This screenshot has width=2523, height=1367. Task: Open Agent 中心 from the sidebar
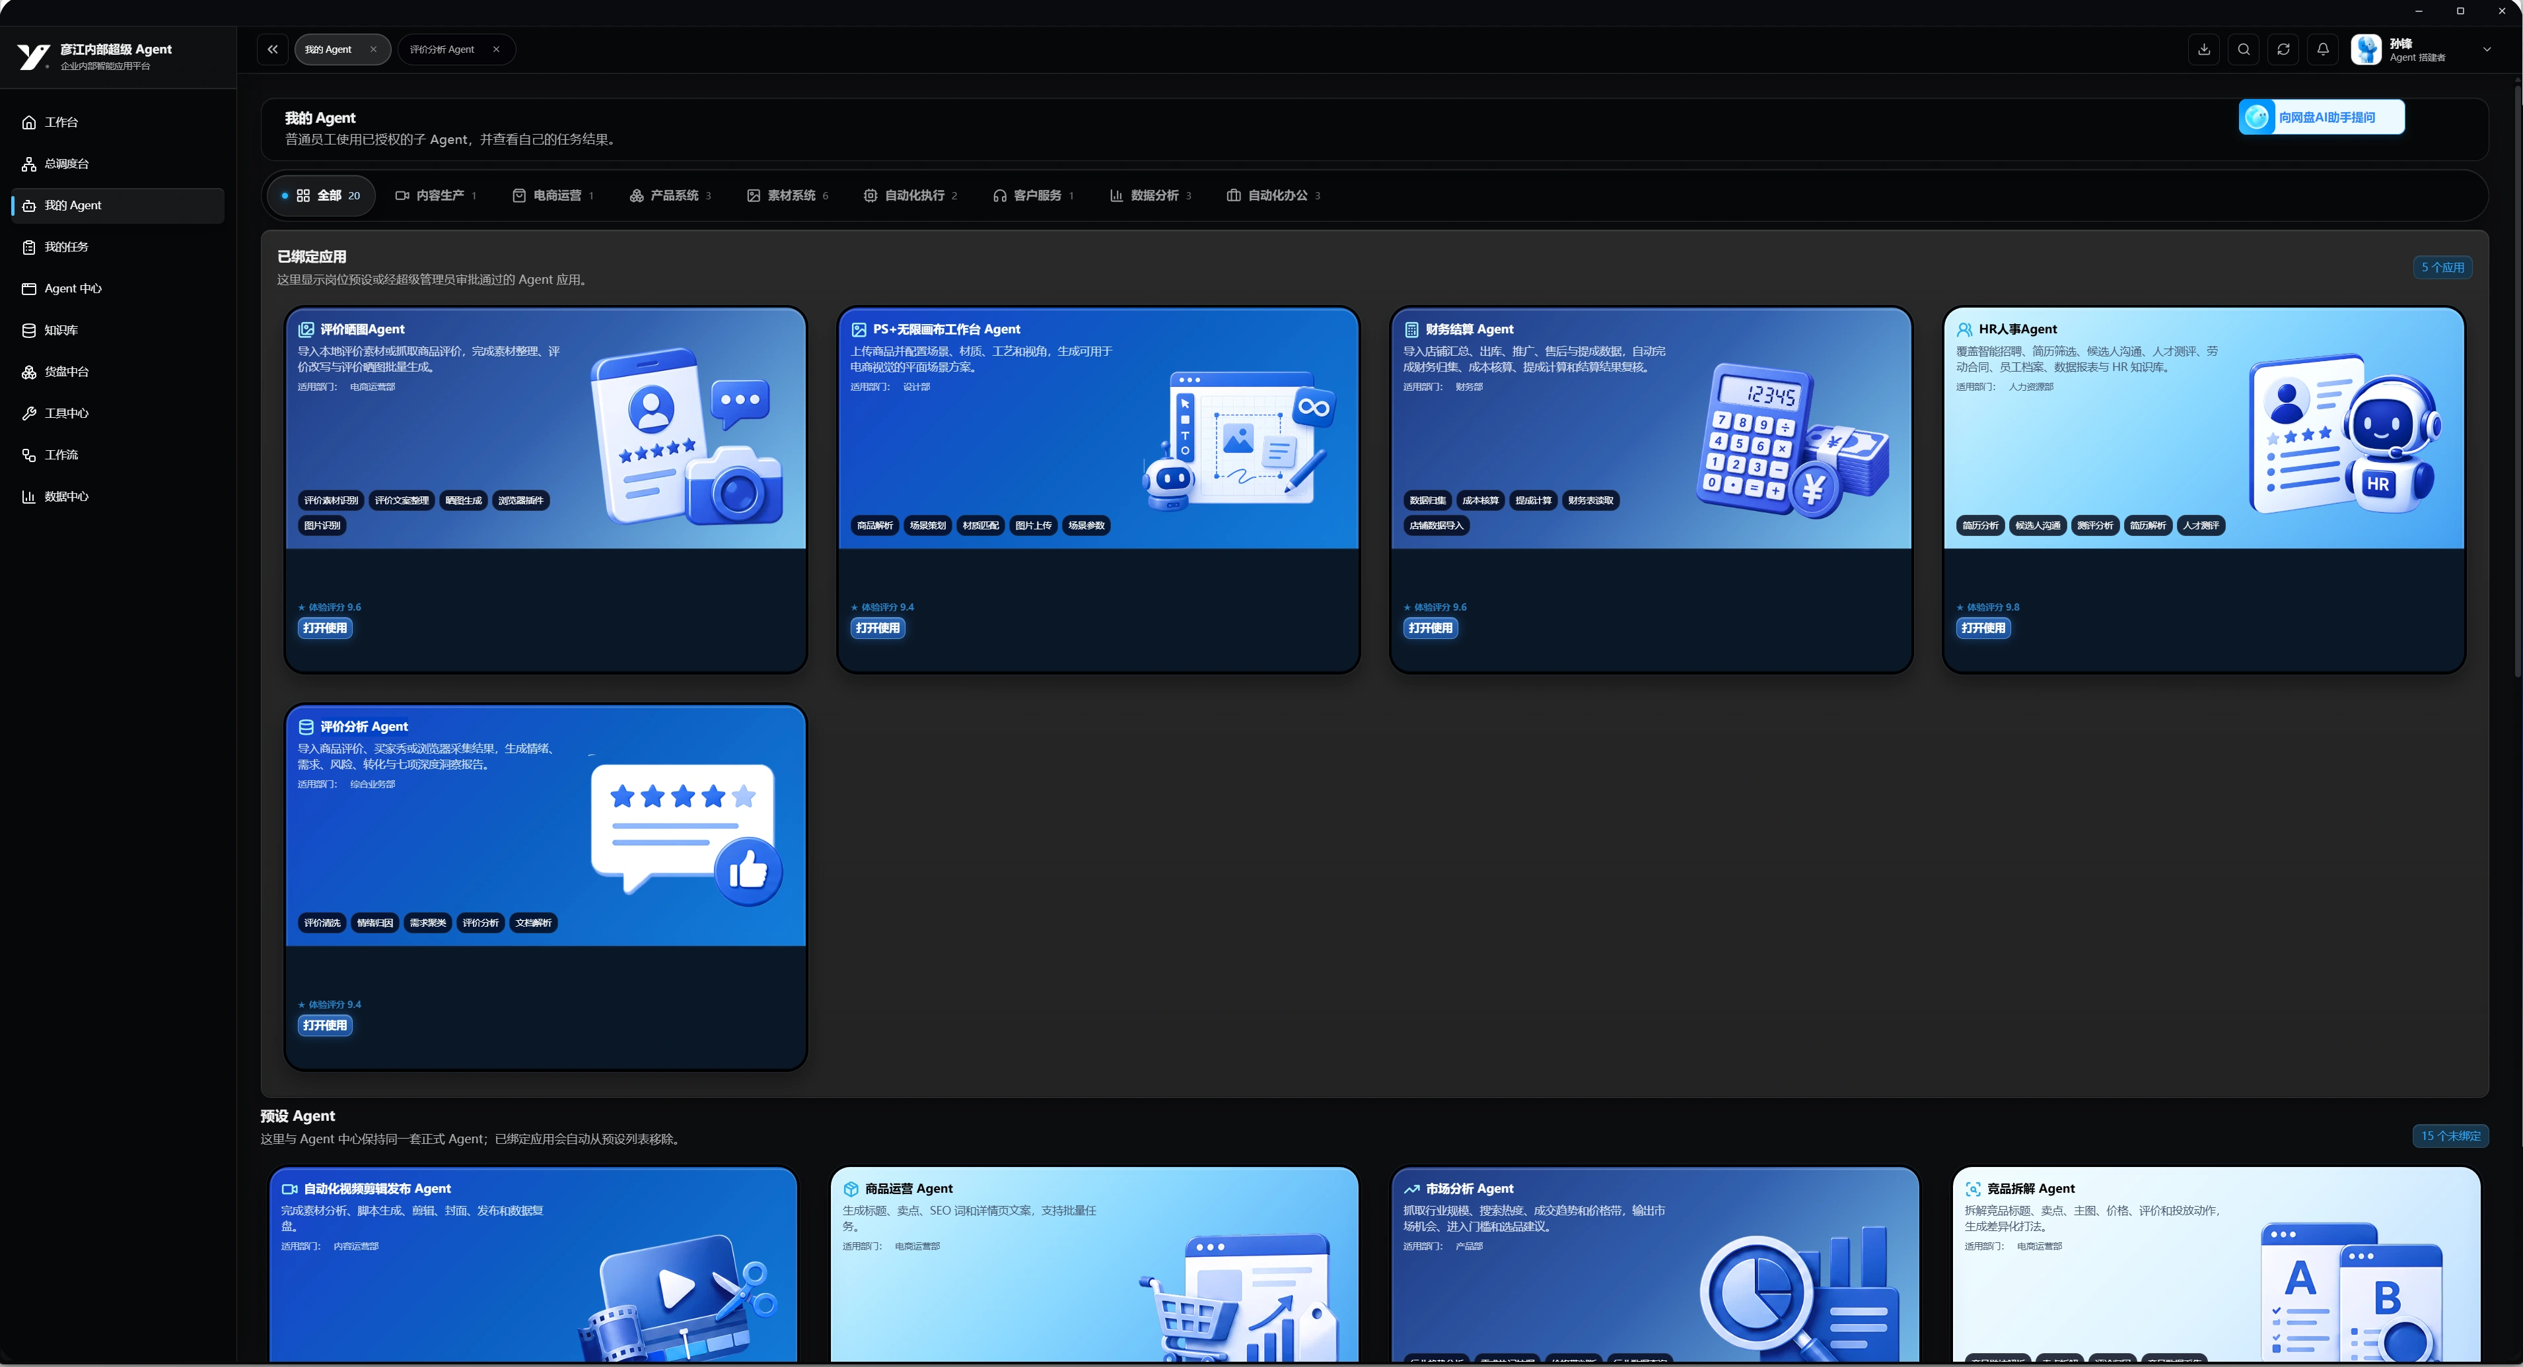[x=118, y=288]
